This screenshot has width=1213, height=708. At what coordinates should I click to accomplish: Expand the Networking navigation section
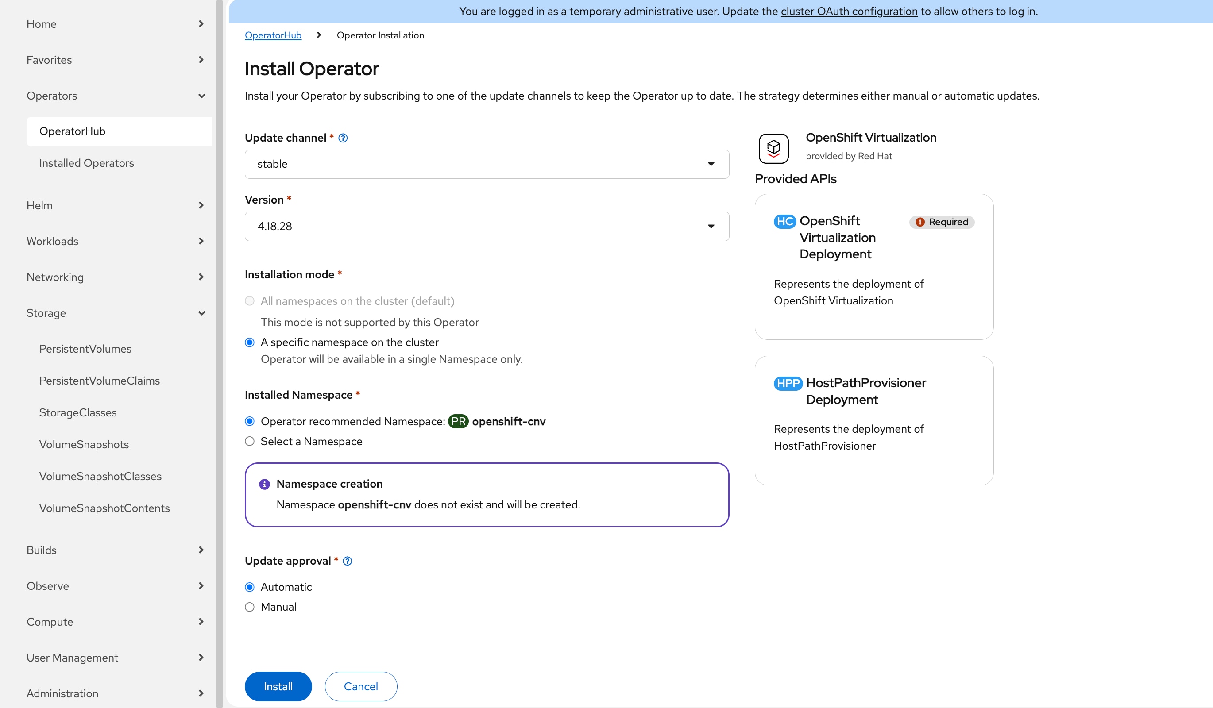(116, 277)
